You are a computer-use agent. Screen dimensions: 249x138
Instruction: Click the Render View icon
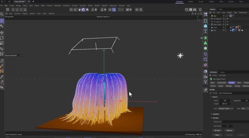pyautogui.click(x=186, y=10)
